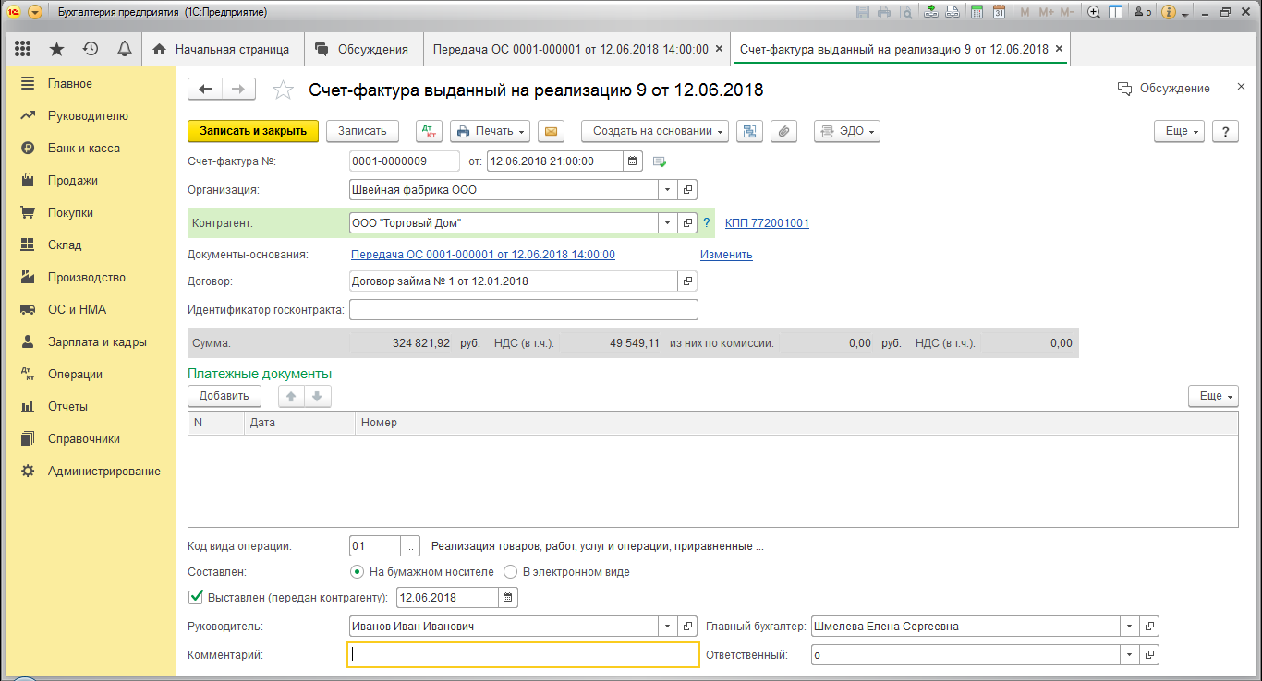Move payment document row up
This screenshot has width=1262, height=681.
(x=291, y=396)
